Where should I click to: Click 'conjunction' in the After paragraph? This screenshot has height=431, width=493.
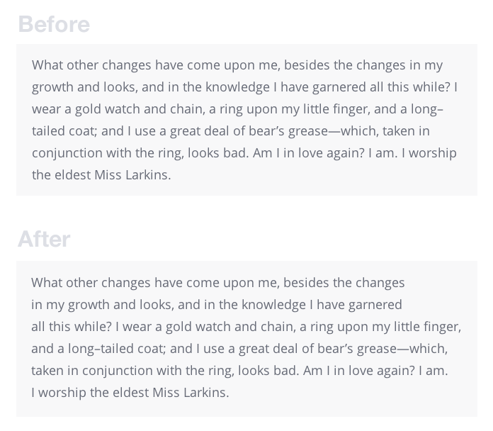118,371
